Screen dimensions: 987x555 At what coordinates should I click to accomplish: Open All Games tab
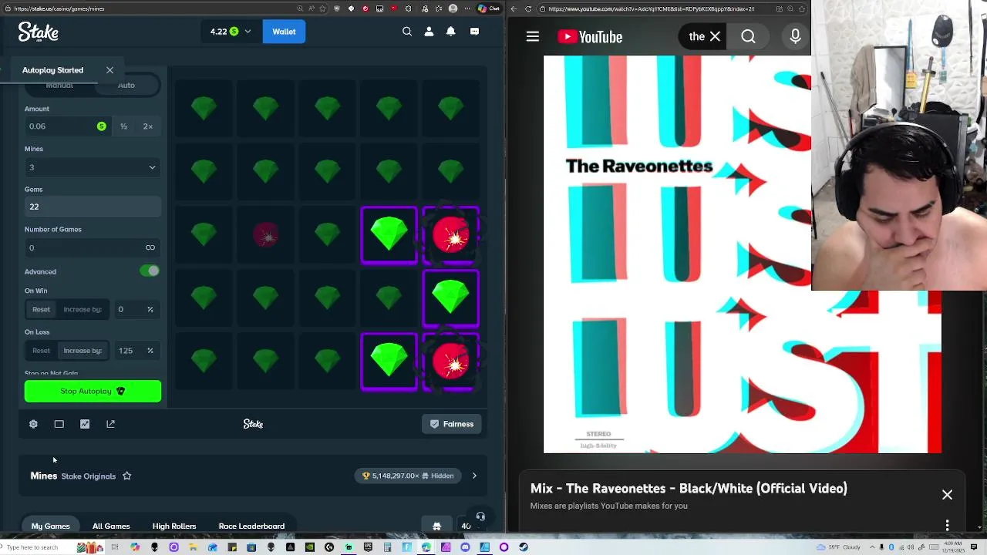[x=111, y=526]
